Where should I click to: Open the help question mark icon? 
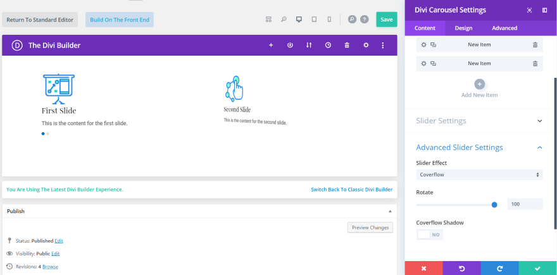(x=365, y=20)
